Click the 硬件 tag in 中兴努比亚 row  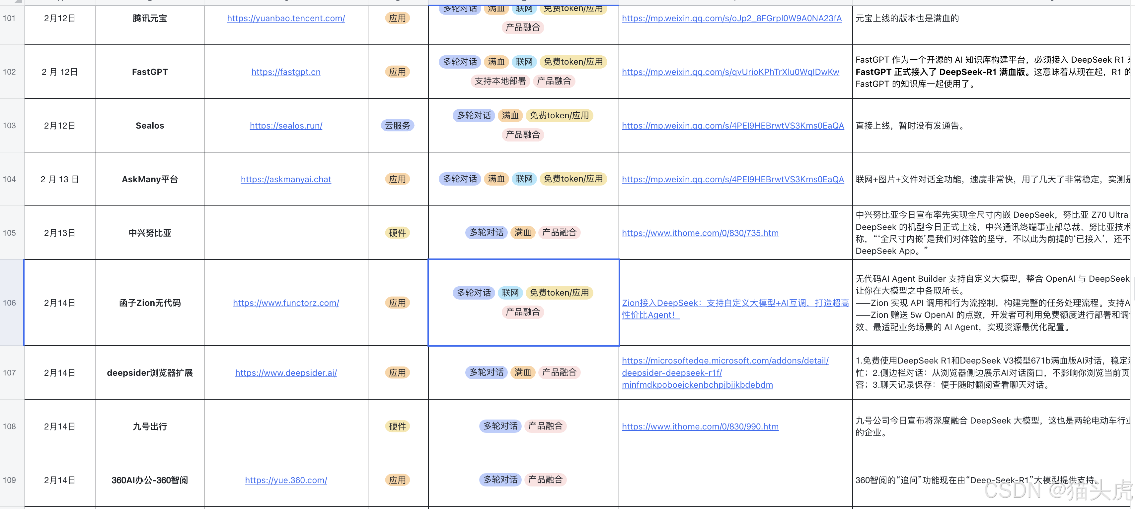(397, 233)
